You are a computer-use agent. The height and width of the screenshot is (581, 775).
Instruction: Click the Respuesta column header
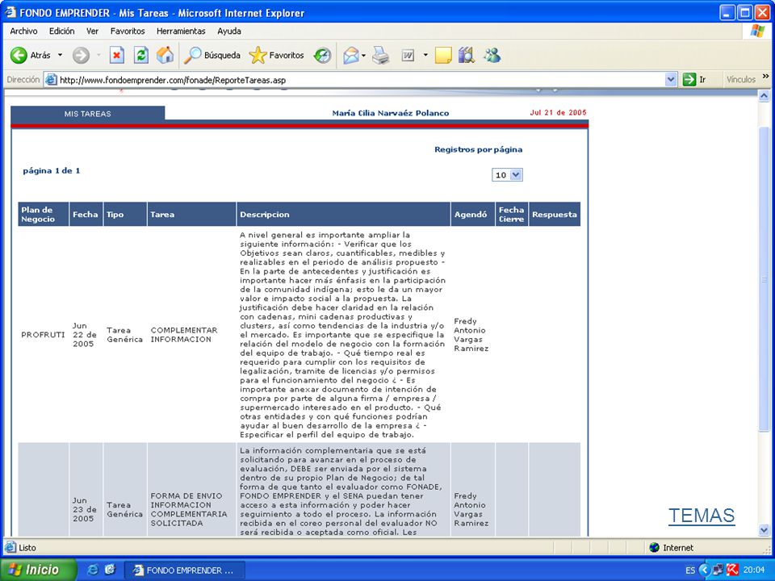tap(555, 215)
